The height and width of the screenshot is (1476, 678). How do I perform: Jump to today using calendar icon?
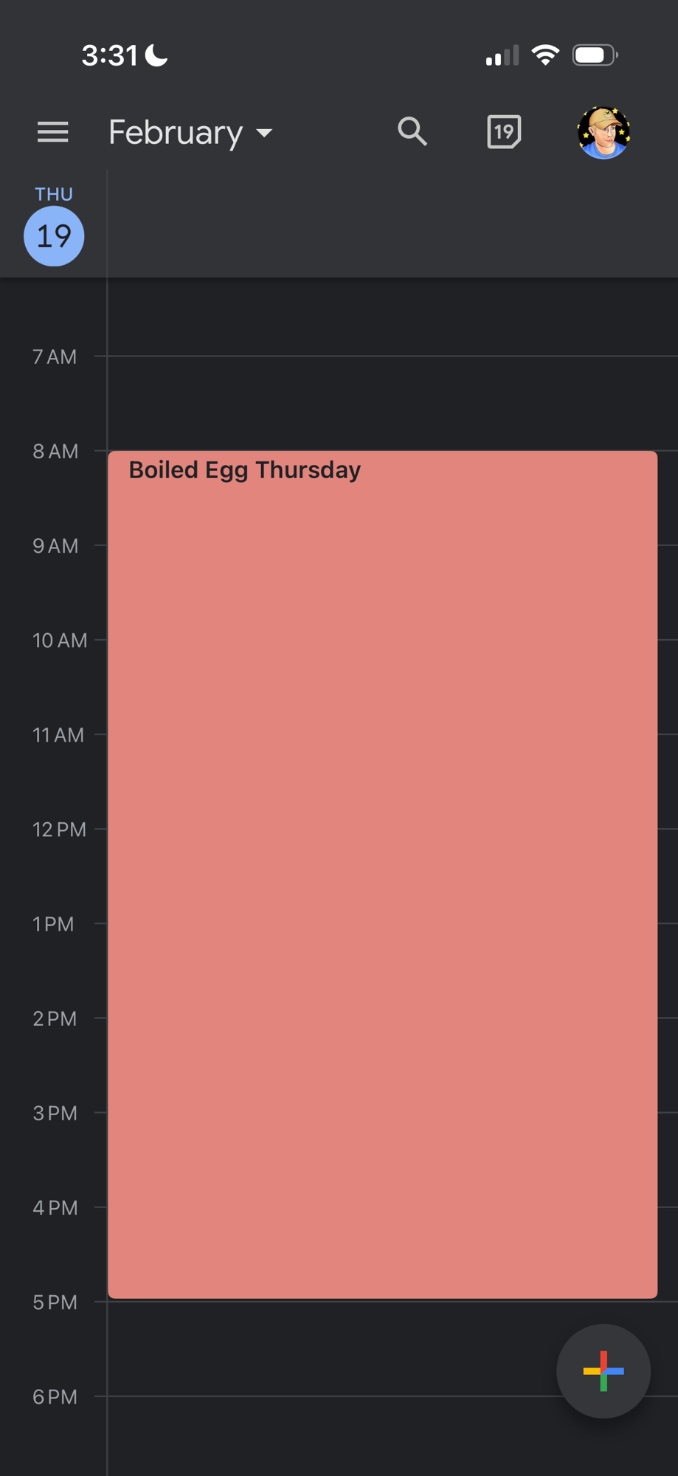(504, 132)
